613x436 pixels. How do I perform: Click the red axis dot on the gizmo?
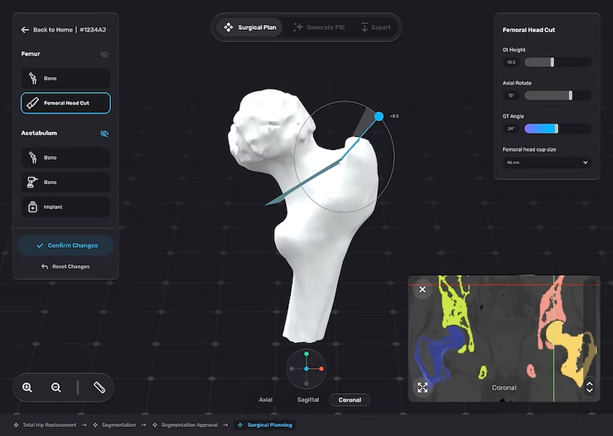321,369
